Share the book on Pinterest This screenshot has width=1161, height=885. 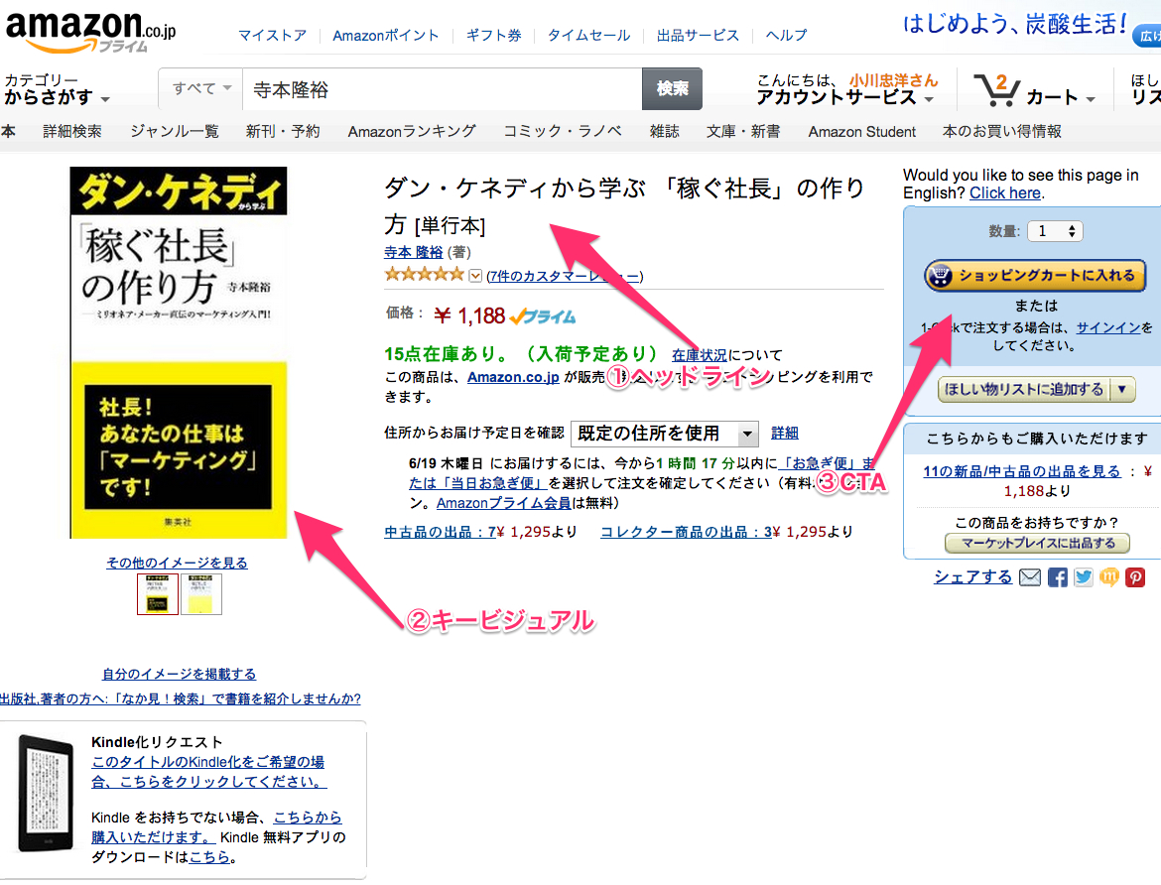[x=1134, y=577]
